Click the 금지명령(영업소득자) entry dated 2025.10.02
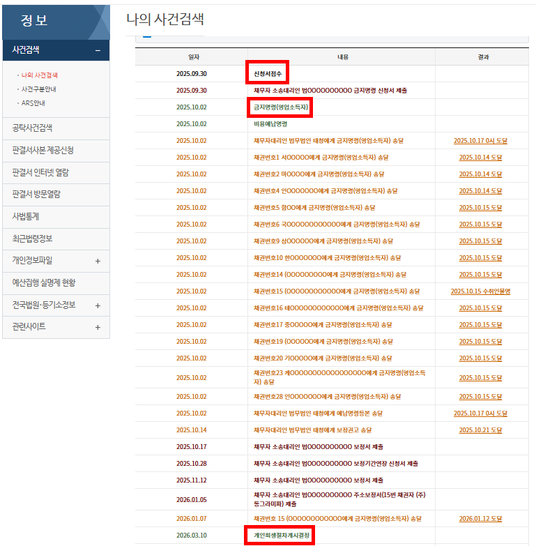 point(280,107)
